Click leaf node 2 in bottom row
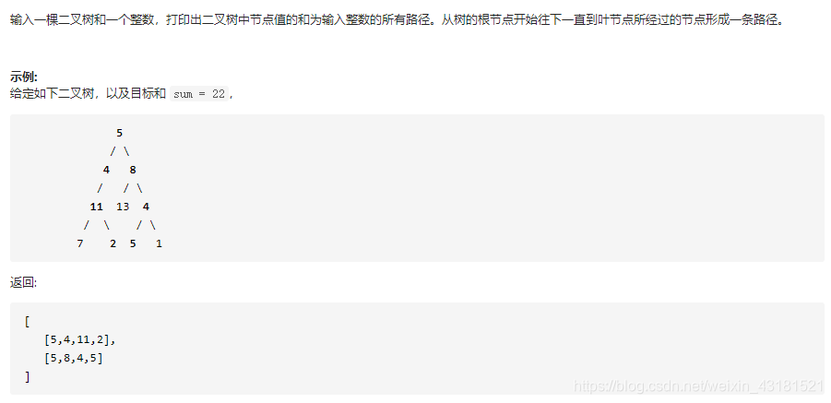This screenshot has height=403, width=831. coord(113,243)
